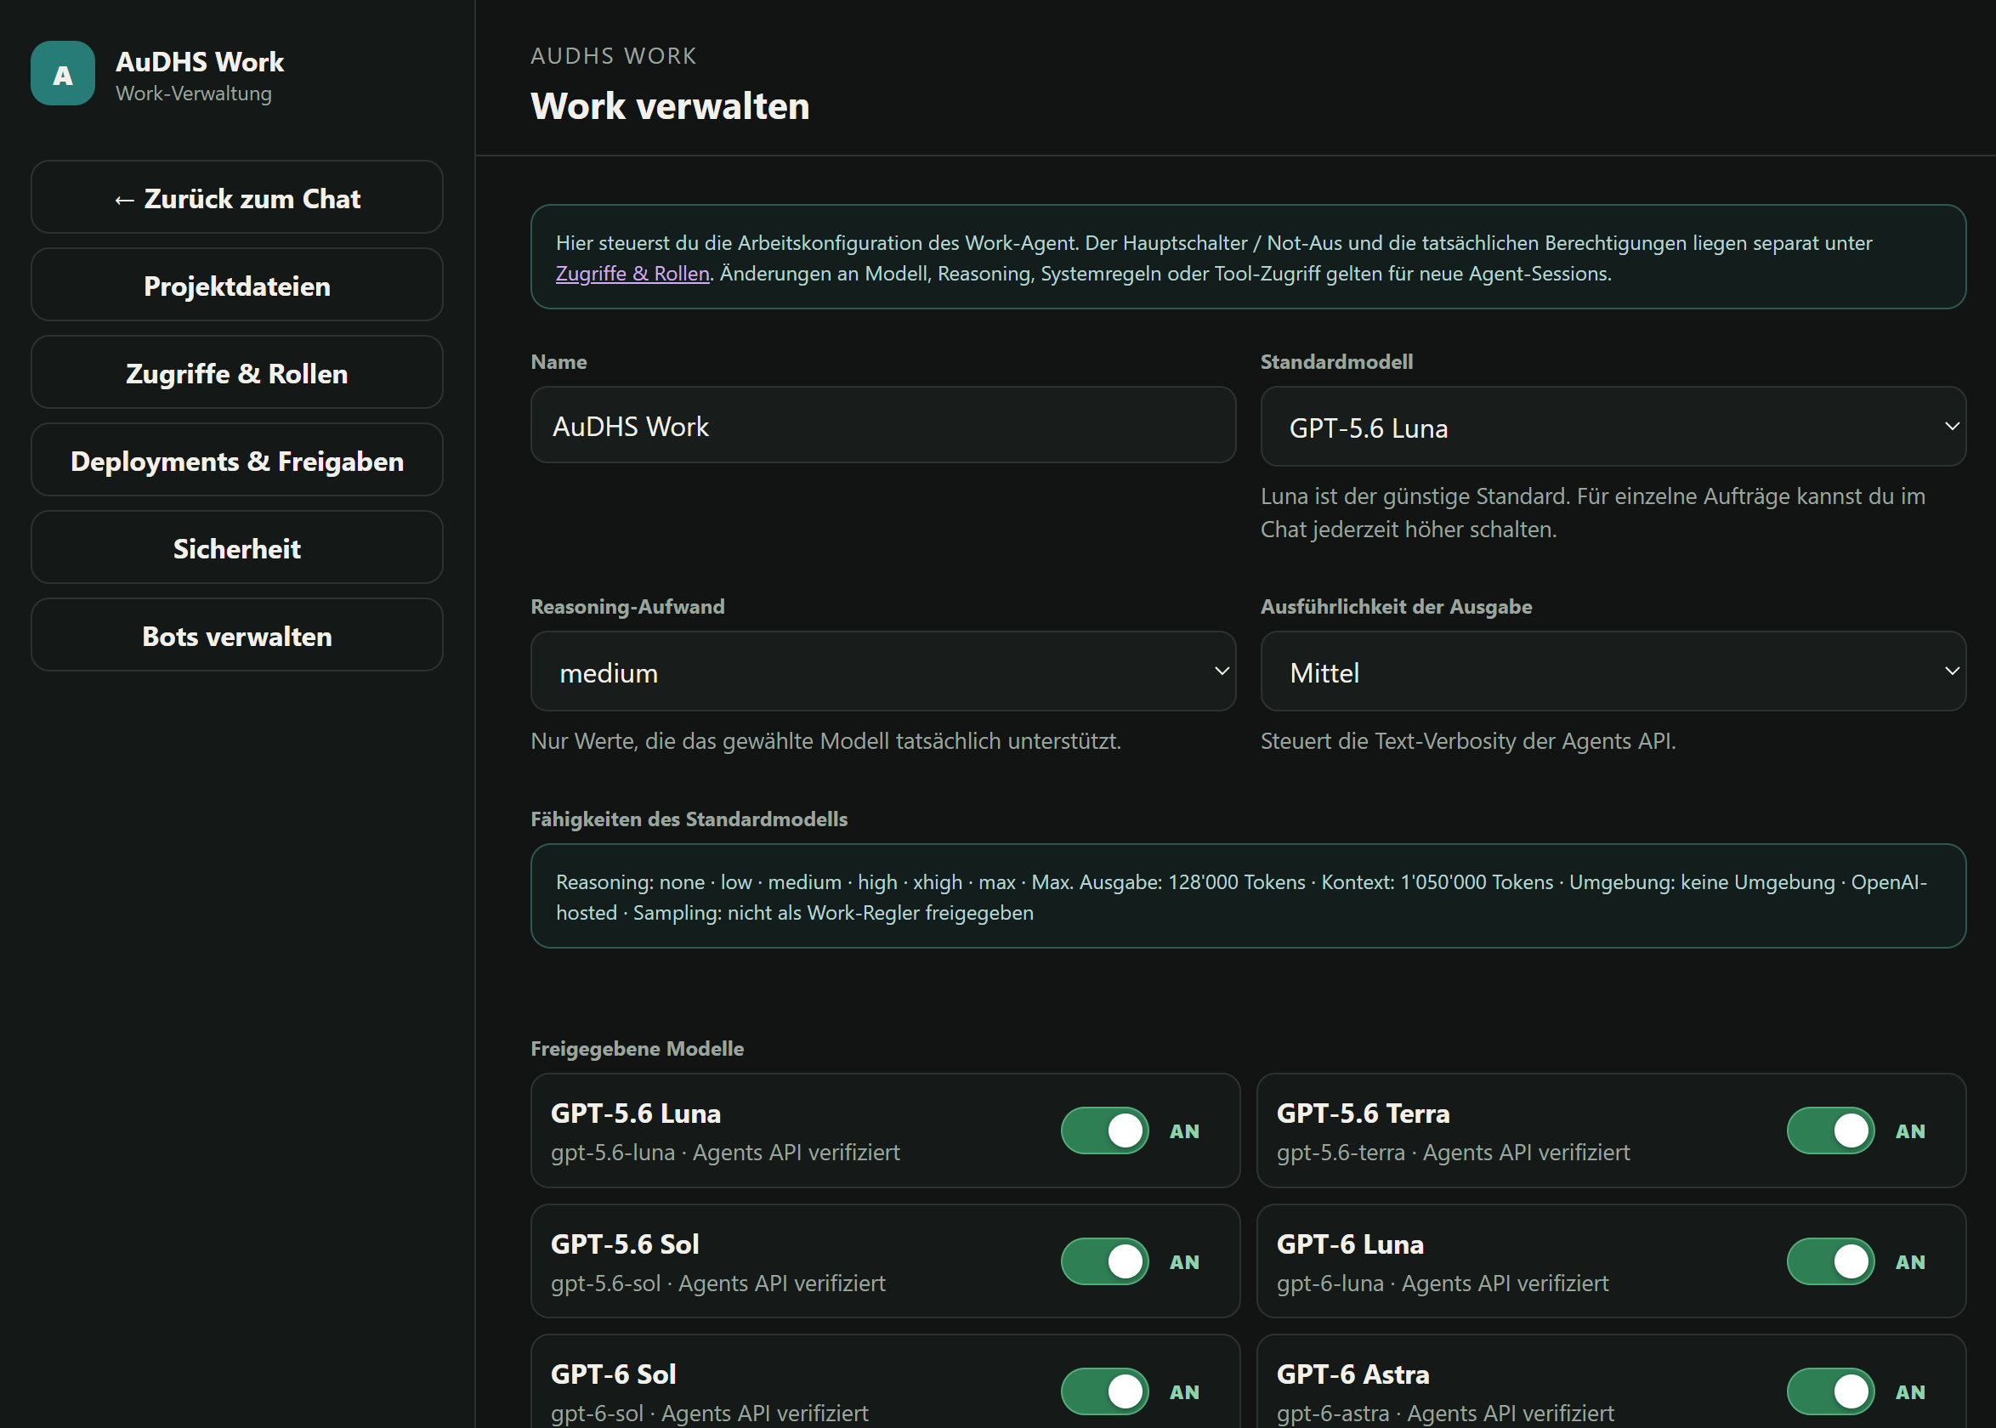Image resolution: width=1996 pixels, height=1428 pixels.
Task: Open Ausführlichkeit der Ausgabe dropdown
Action: pyautogui.click(x=1613, y=671)
